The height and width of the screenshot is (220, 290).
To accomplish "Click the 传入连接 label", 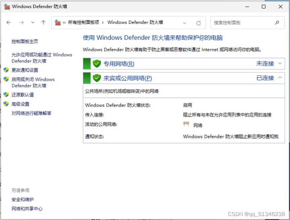I will tap(94, 115).
